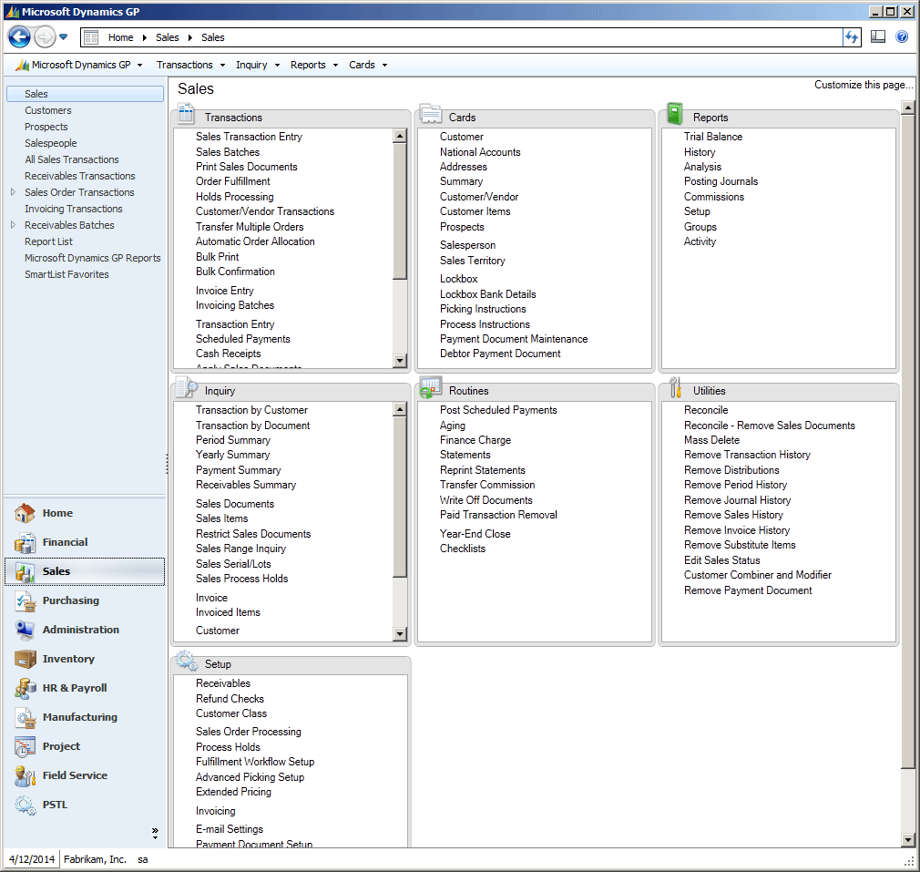Click the Forward navigation arrow button
920x872 pixels.
[45, 37]
